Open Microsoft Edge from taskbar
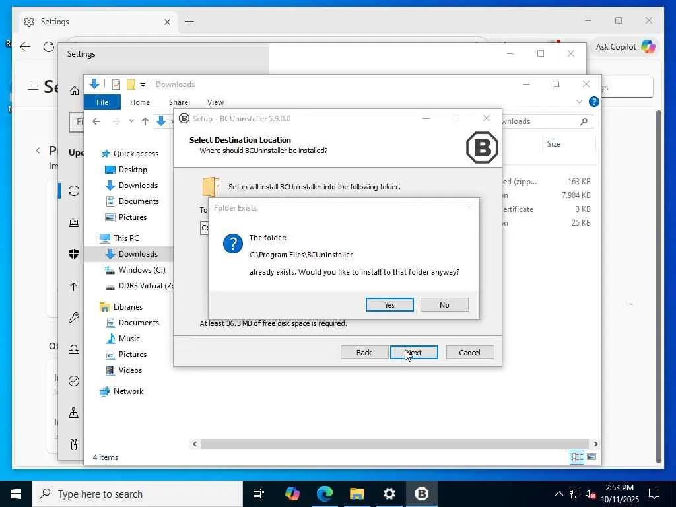The width and height of the screenshot is (676, 507). pyautogui.click(x=325, y=494)
